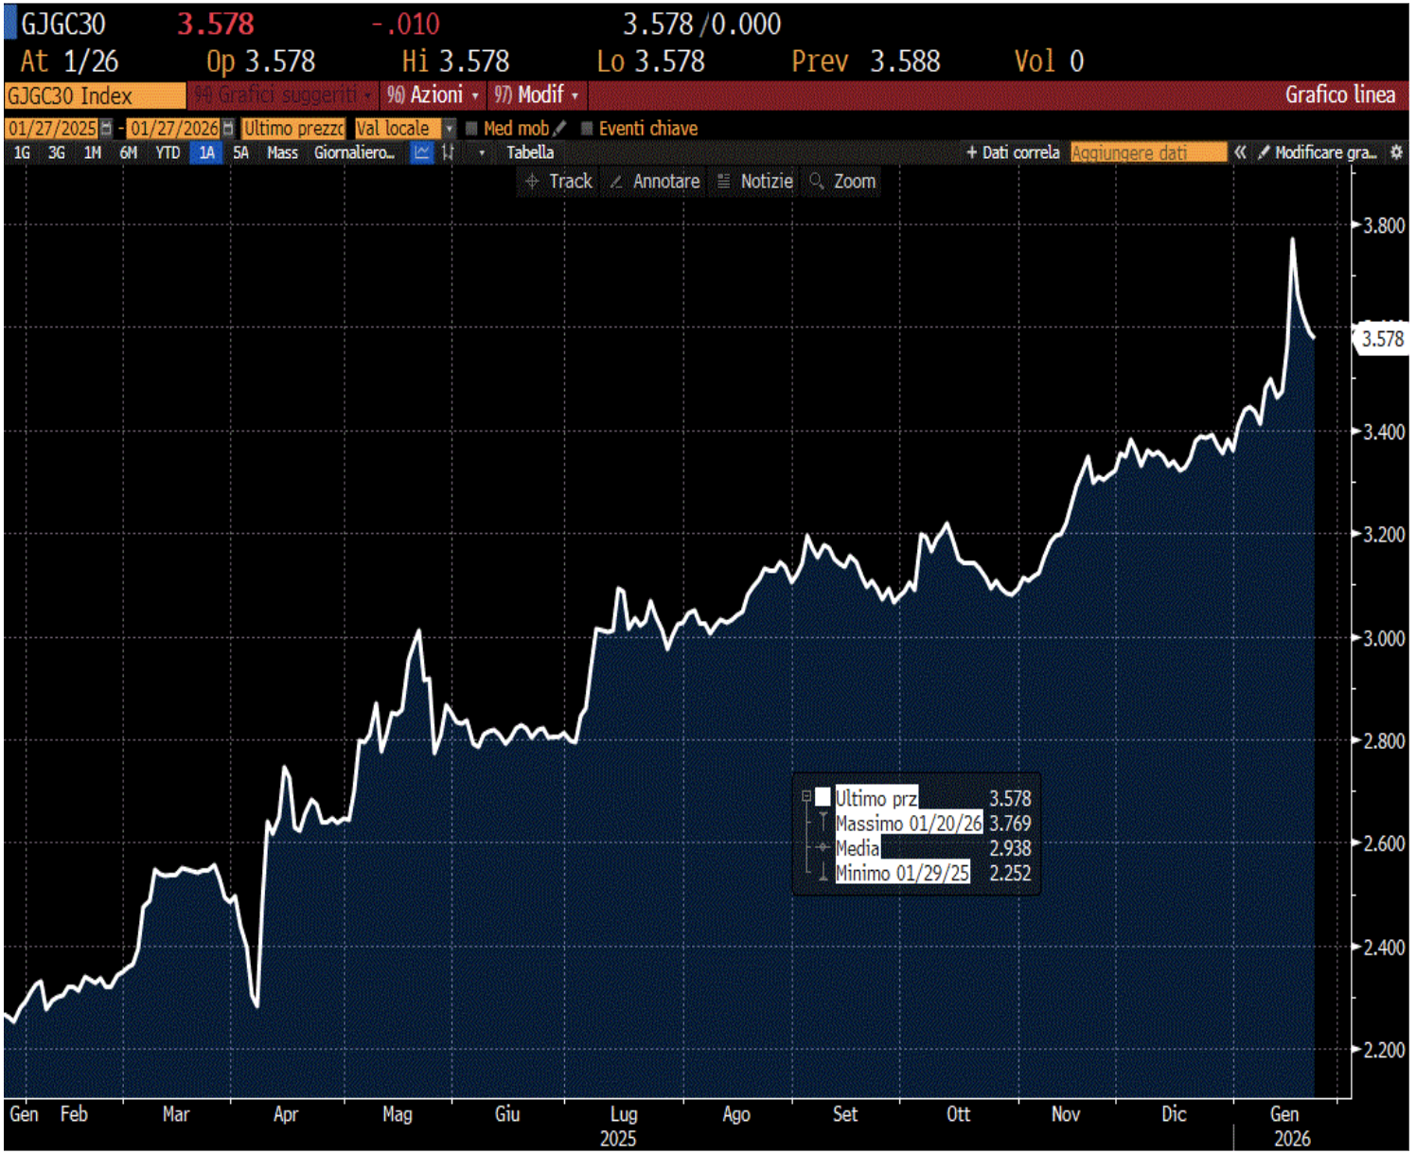This screenshot has height=1153, width=1416.
Task: Expand the Val locale currency dropdown
Action: coord(450,129)
